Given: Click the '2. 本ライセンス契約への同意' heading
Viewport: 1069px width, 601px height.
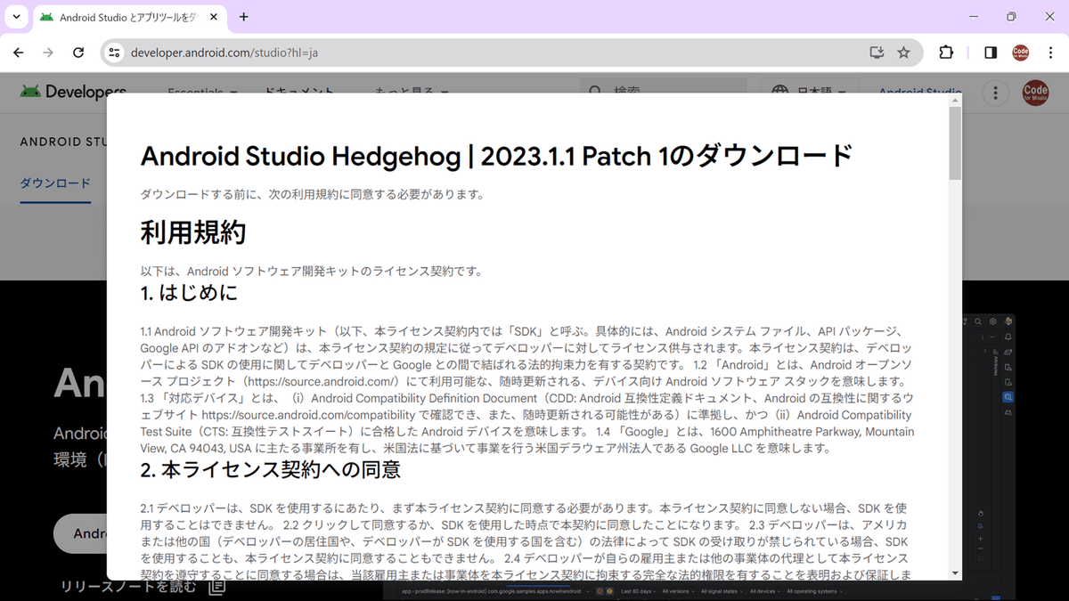Looking at the screenshot, I should tap(271, 469).
